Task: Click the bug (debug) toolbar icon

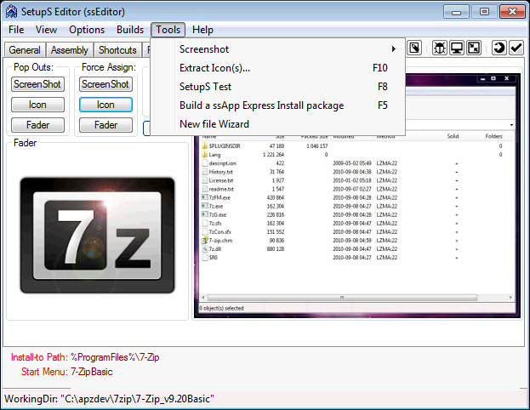Action: 440,48
